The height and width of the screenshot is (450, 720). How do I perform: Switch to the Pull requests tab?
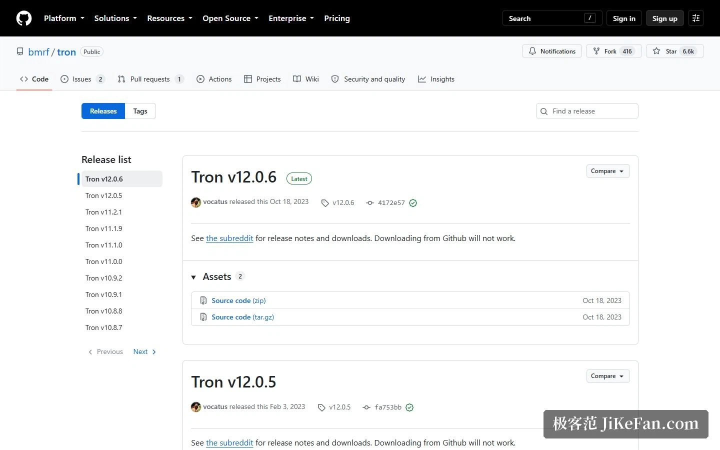[x=150, y=79]
